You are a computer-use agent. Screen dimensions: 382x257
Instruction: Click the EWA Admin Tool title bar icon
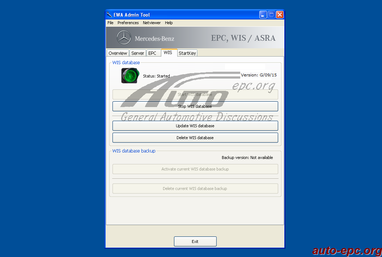(109, 14)
